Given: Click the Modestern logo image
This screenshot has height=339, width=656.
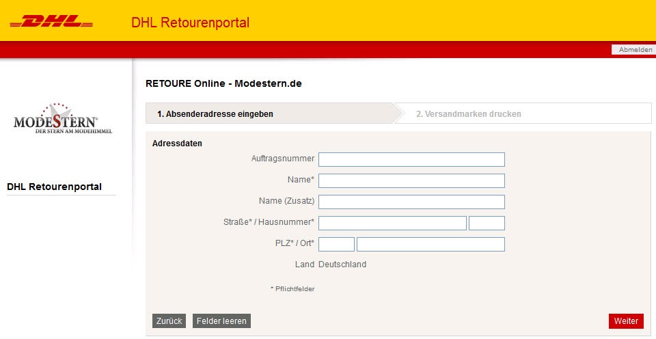Looking at the screenshot, I should tap(63, 118).
